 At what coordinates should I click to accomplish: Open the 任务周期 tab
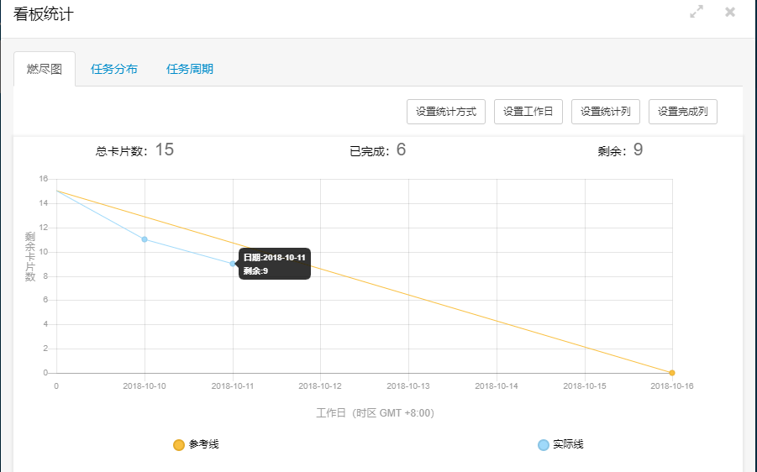(190, 69)
